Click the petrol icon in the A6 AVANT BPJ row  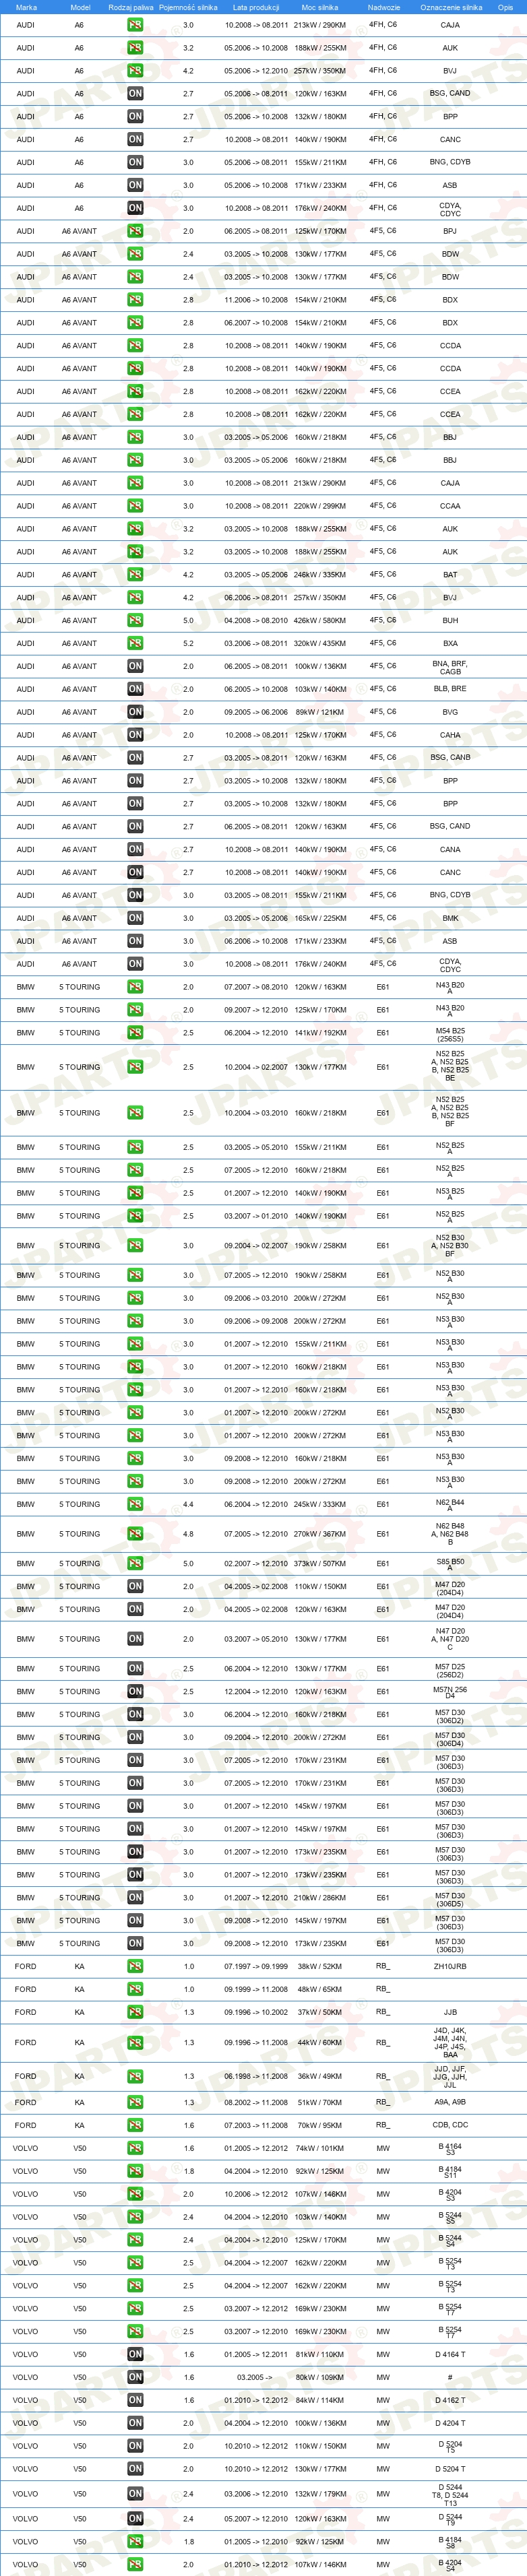pyautogui.click(x=135, y=231)
